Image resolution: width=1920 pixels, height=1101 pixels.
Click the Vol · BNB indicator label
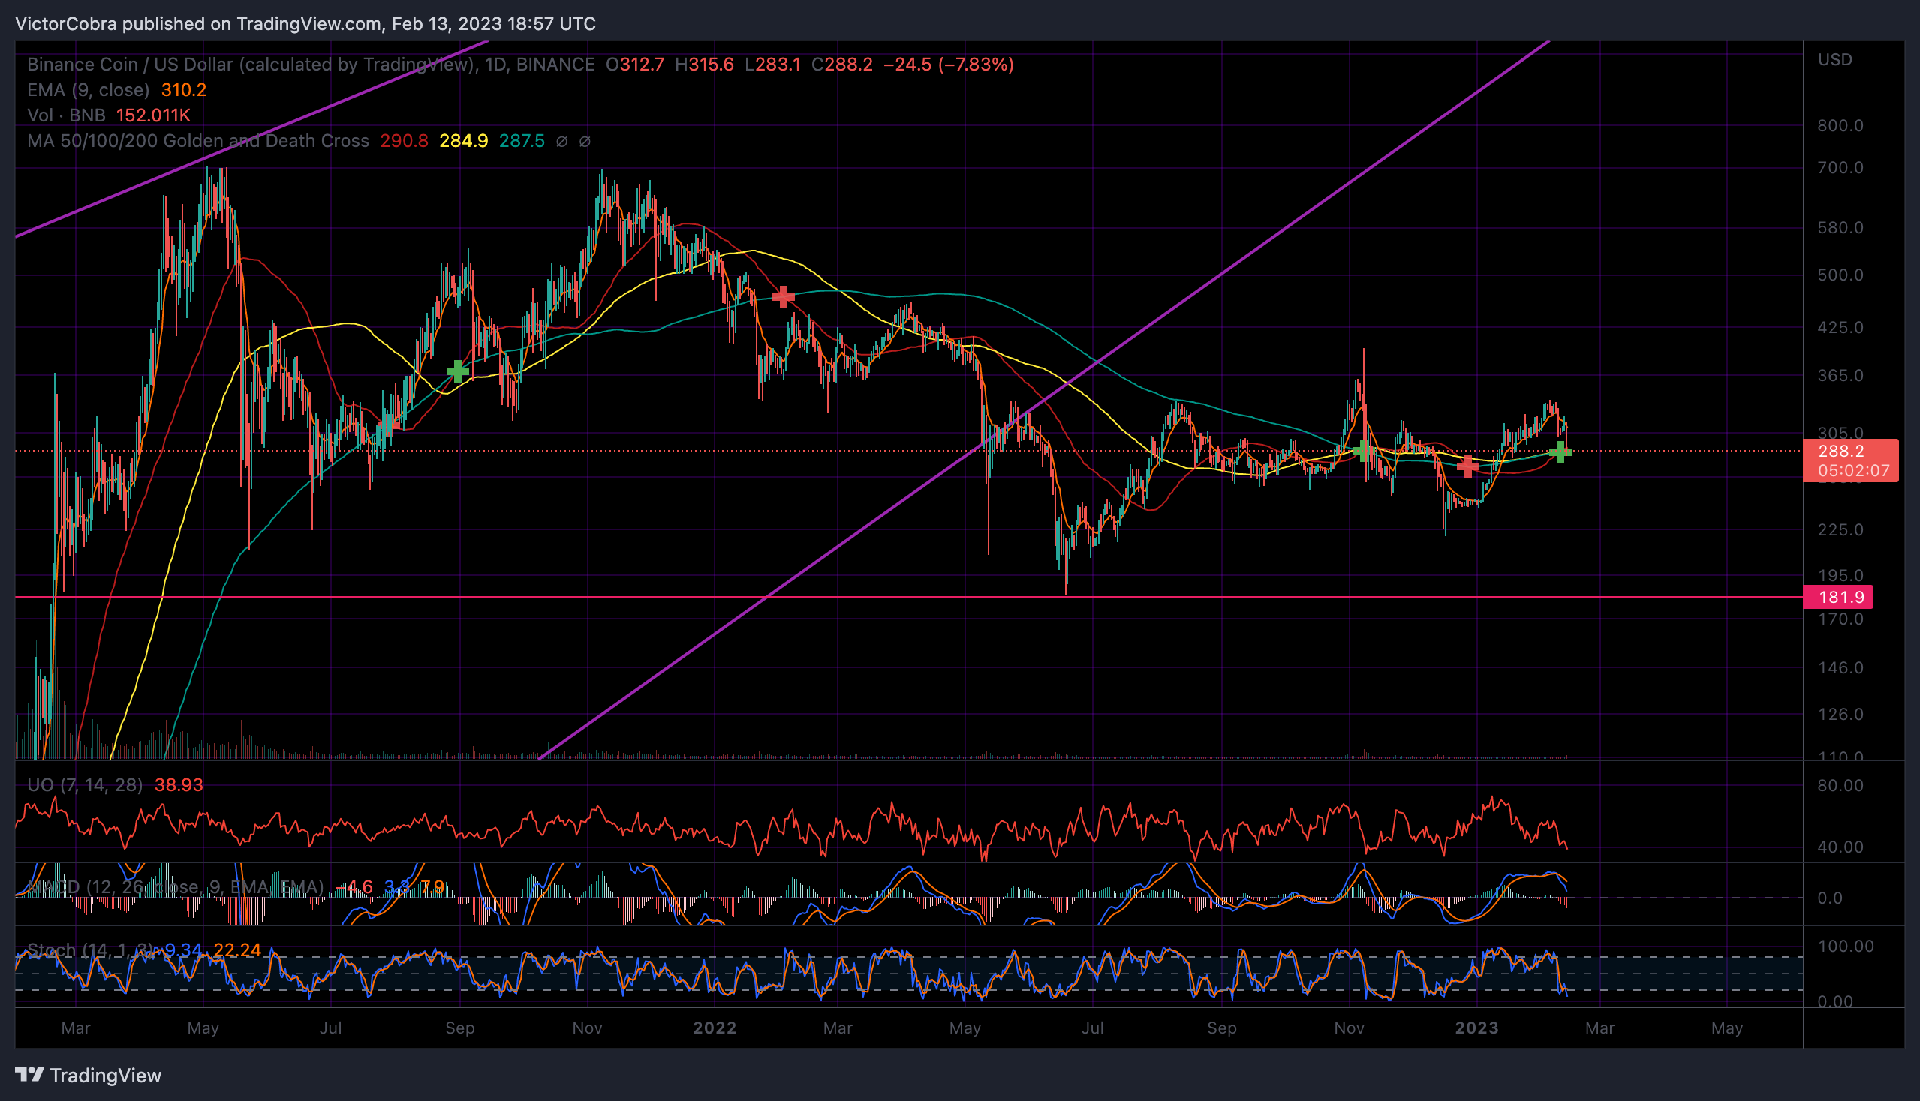tap(67, 115)
